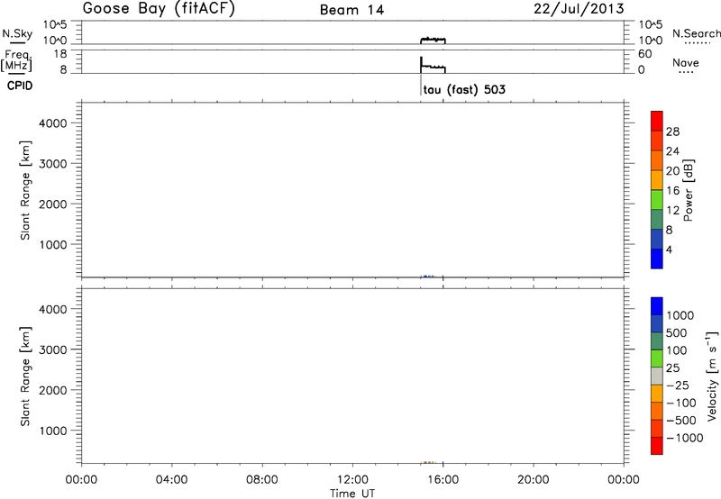Click the Power [dB] colorbar label
The height and width of the screenshot is (499, 721).
point(688,190)
